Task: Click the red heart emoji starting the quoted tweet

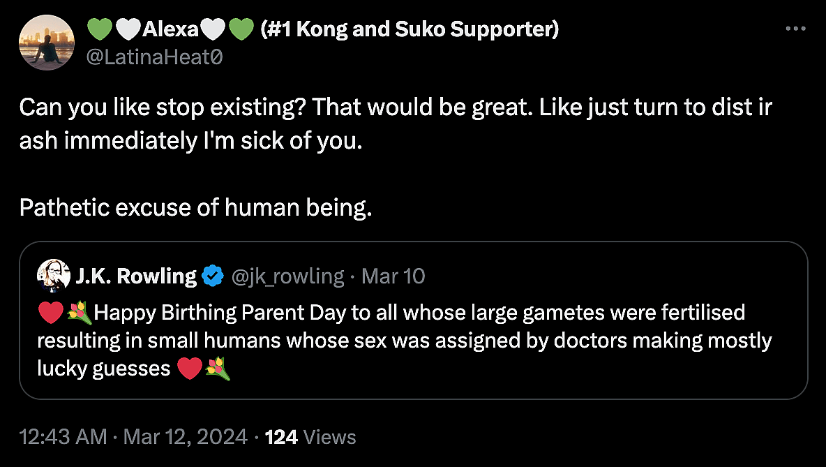Action: coord(50,313)
